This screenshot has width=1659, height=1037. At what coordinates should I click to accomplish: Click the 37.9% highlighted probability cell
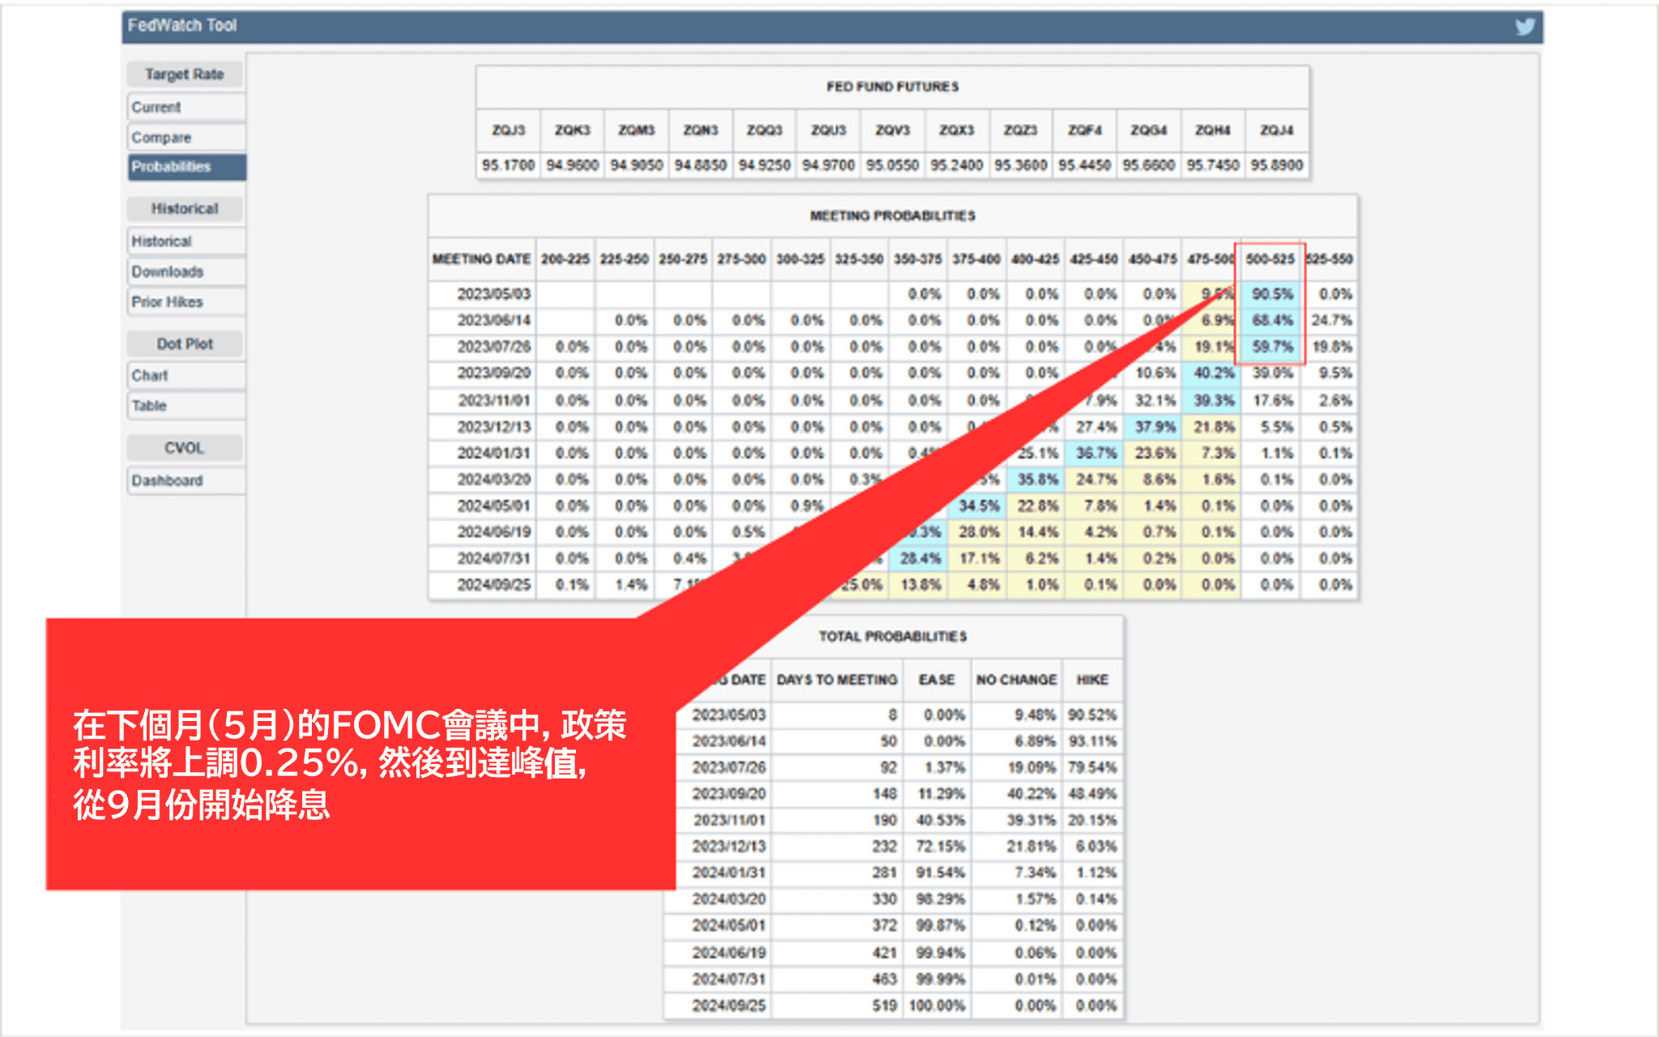[1154, 426]
